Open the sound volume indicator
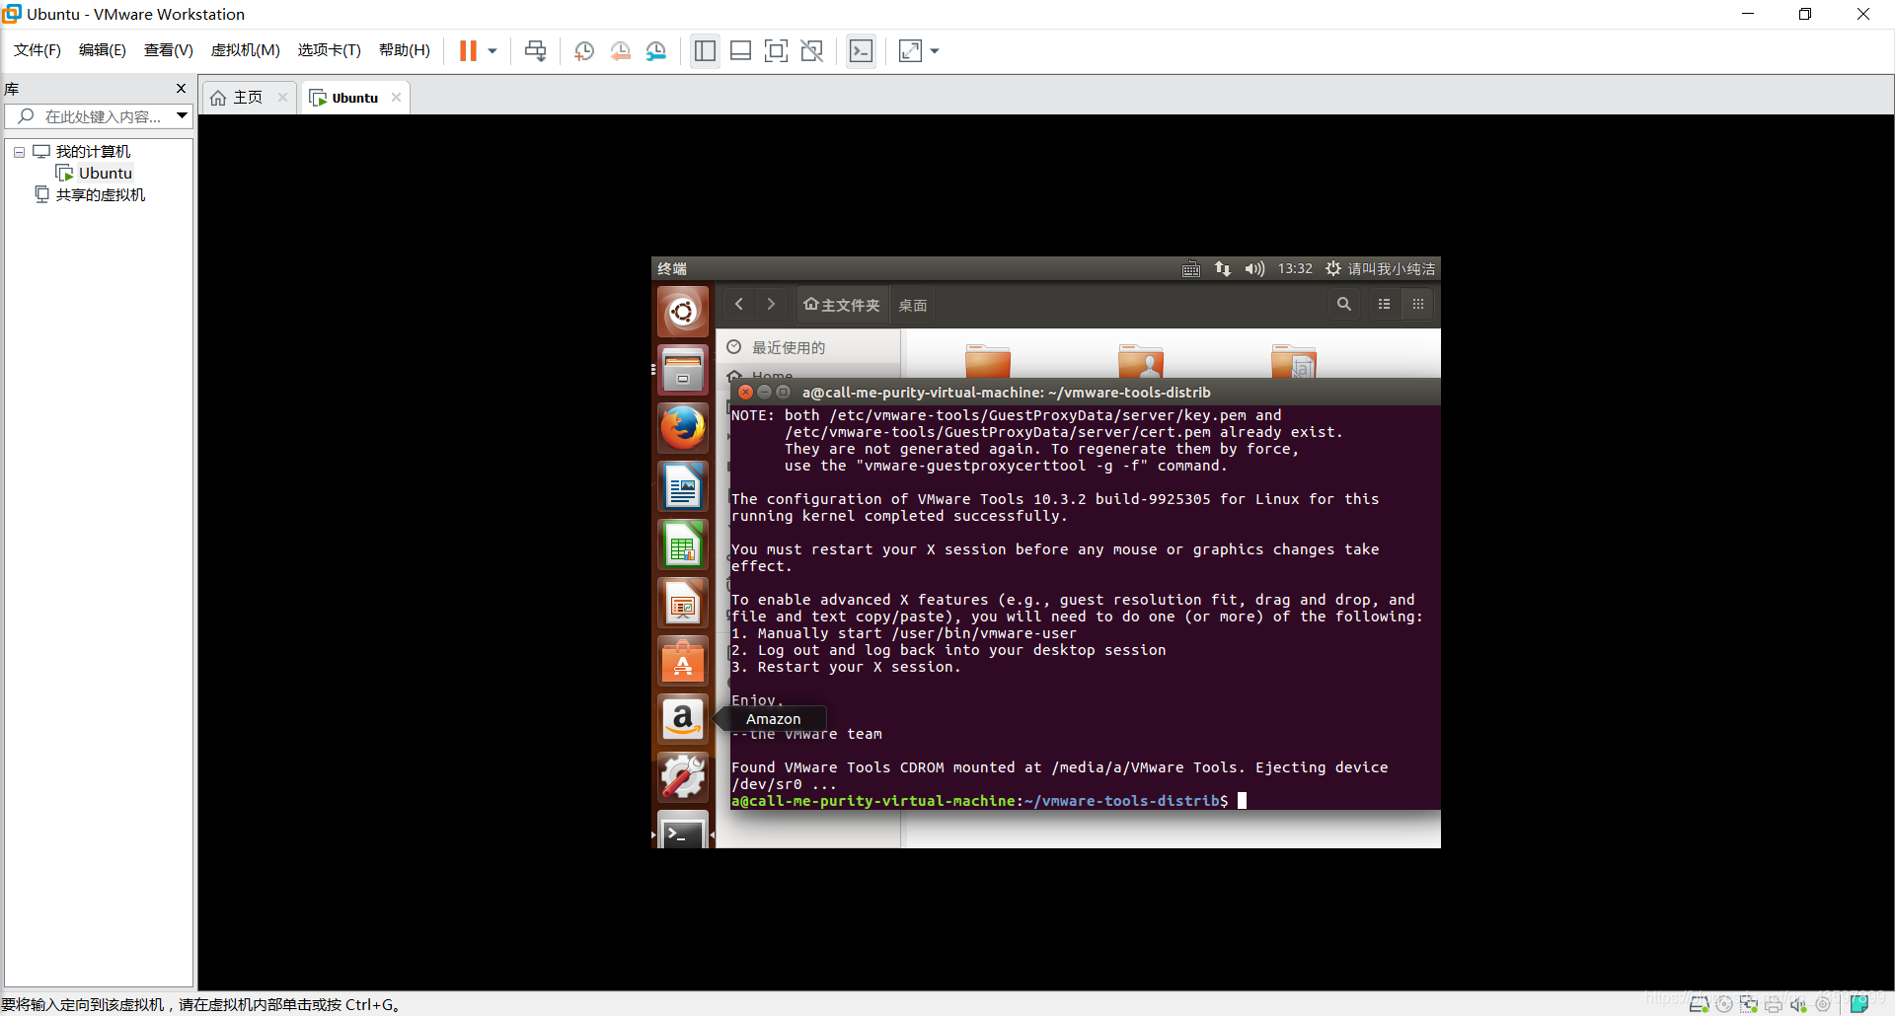This screenshot has width=1895, height=1016. 1254,269
